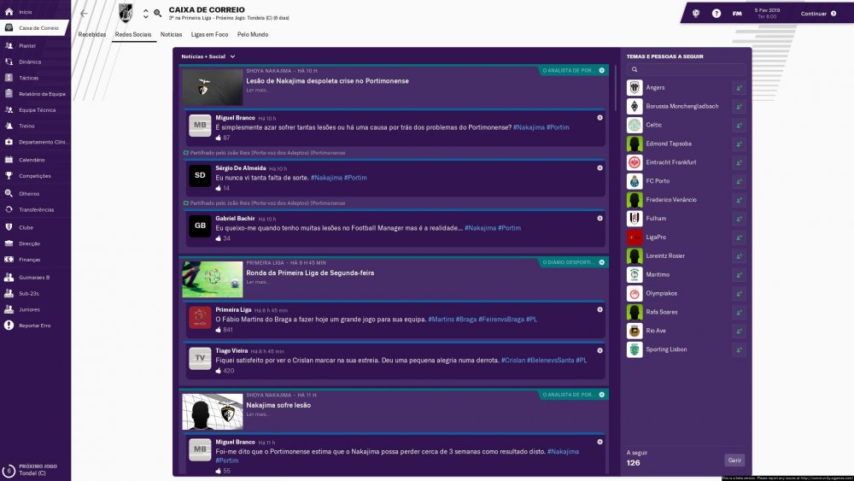Viewport: 854px width, 481px height.
Task: Toggle follow button for FC Porto
Action: coord(739,181)
